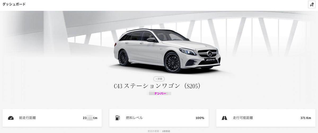The image size is (318, 133).
Task: Click the speedometer icon for 総走行距離
Action: (x=11, y=118)
